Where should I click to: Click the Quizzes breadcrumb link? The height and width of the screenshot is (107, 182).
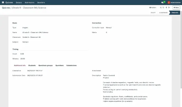(6, 8)
